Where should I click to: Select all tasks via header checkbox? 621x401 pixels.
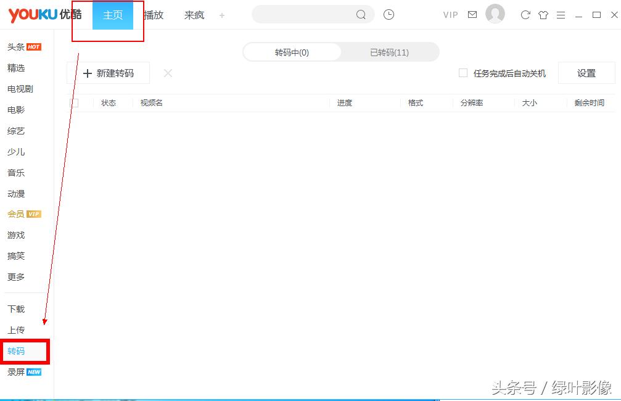click(x=75, y=103)
